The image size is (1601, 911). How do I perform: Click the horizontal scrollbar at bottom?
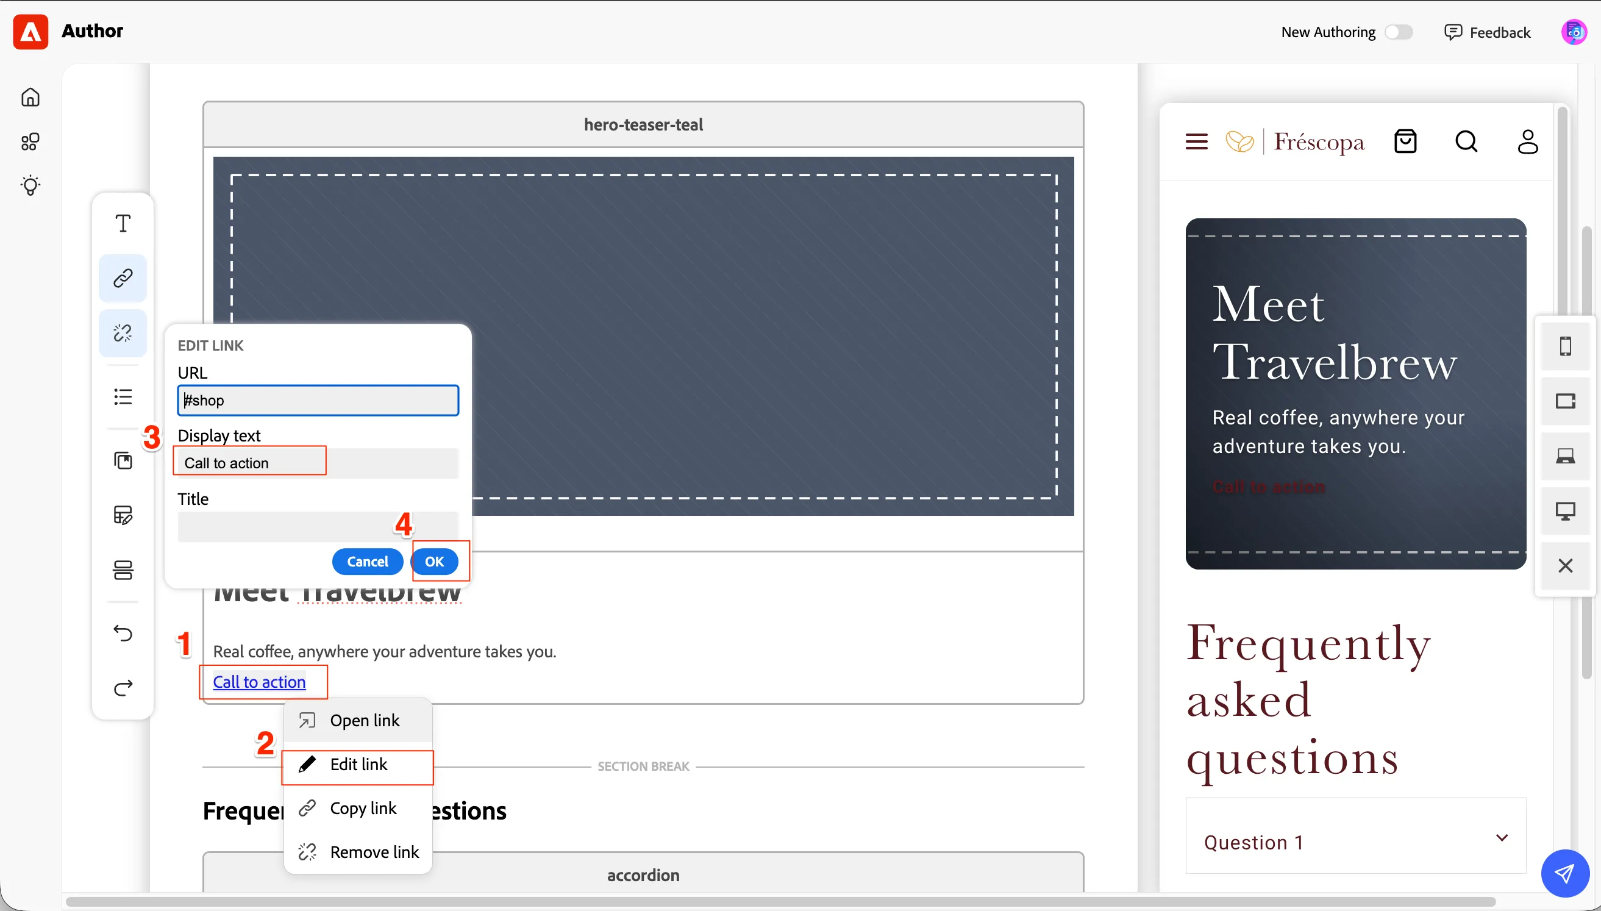(780, 902)
